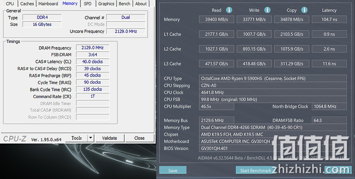Click the Size field showing 16 GBytes
Image resolution: width=355 pixels, height=179 pixels.
click(42, 24)
